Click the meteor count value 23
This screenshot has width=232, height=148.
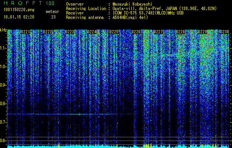[x=53, y=17]
